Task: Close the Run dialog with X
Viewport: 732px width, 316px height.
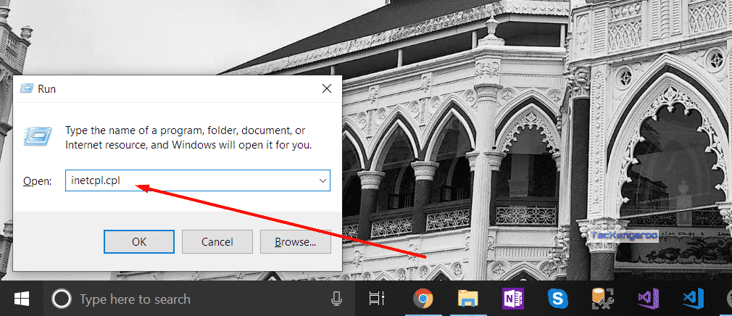Action: [x=327, y=88]
